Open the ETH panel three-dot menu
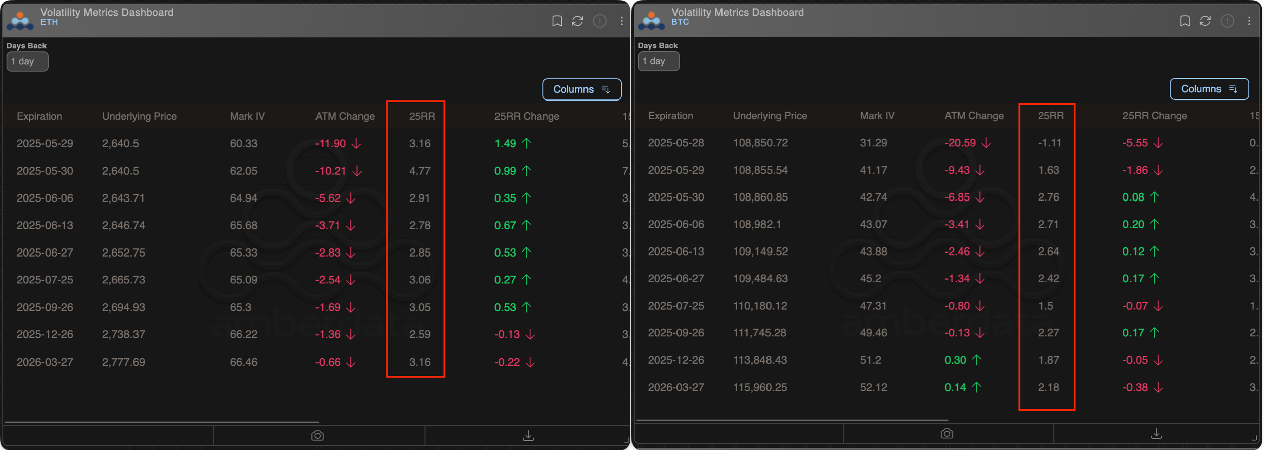The height and width of the screenshot is (450, 1264). tap(621, 21)
